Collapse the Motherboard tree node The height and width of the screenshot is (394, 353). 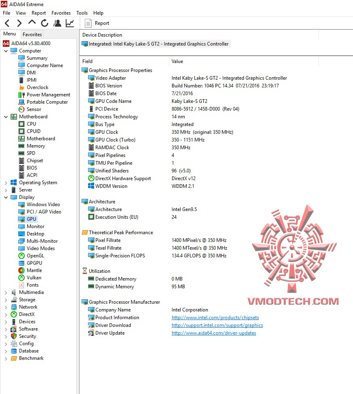pyautogui.click(x=6, y=117)
